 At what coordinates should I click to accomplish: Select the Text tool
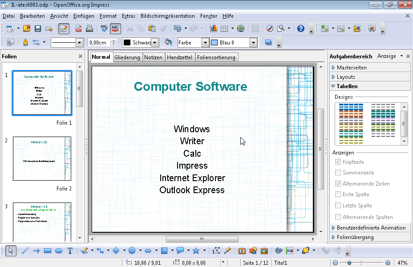(70, 251)
